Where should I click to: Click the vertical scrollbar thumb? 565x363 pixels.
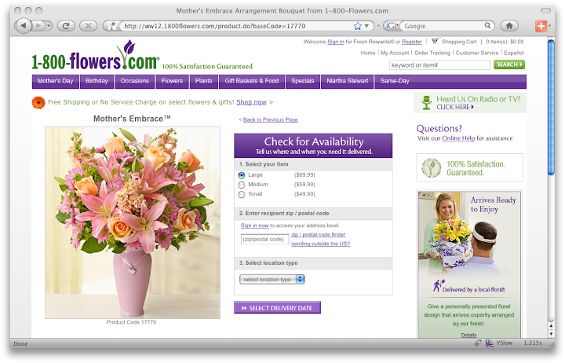click(x=551, y=108)
